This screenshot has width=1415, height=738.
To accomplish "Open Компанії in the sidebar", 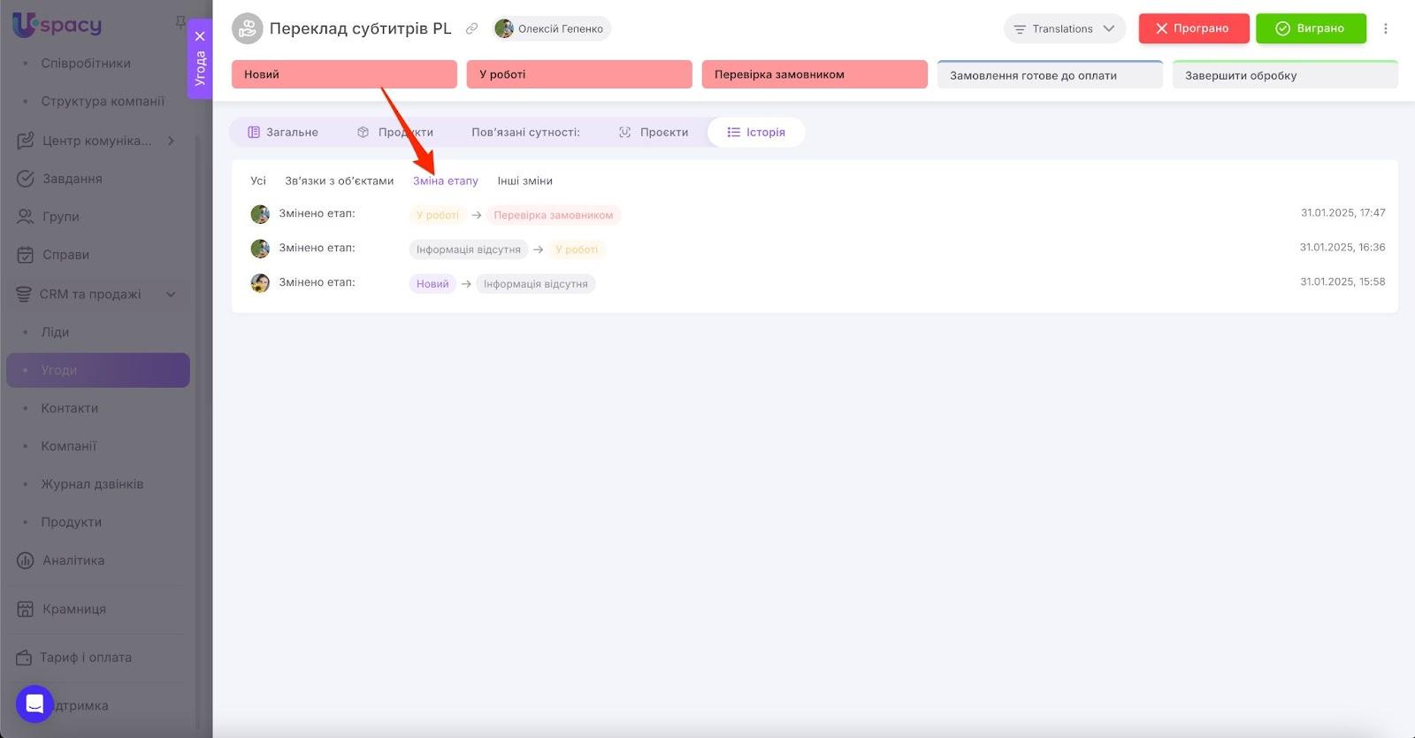I will tap(69, 446).
